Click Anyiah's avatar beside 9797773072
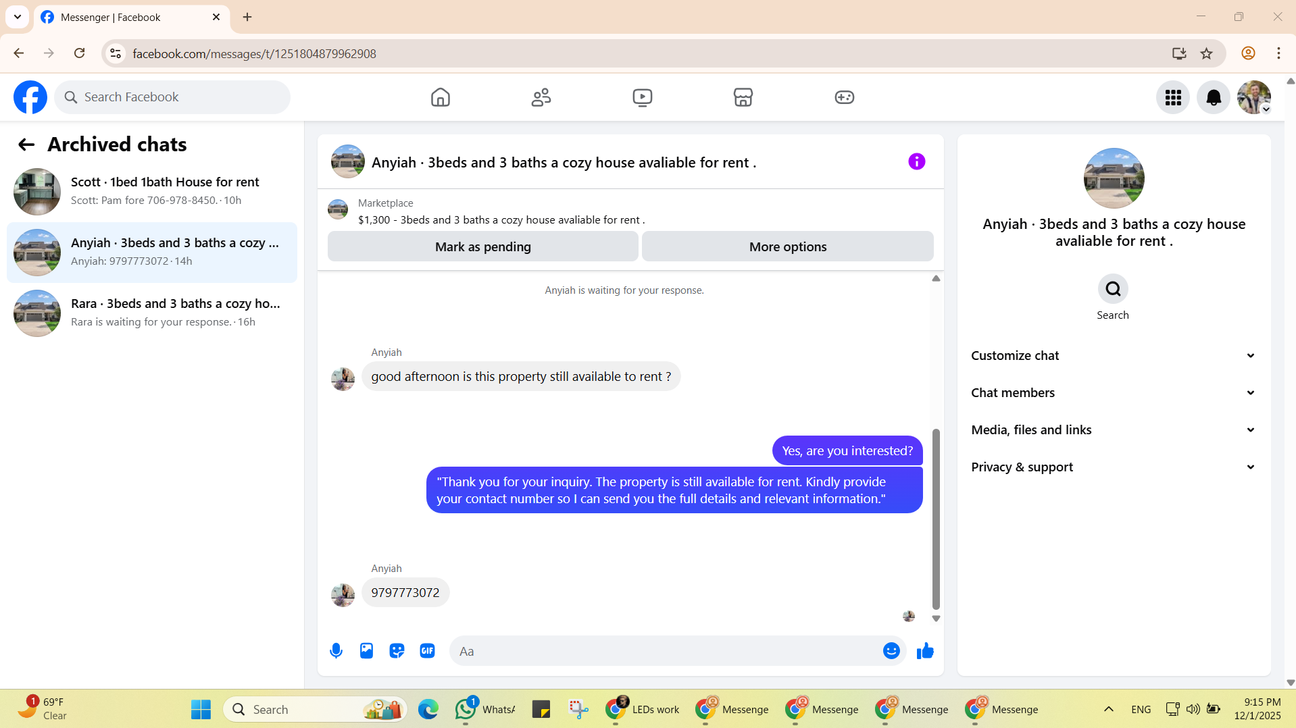Viewport: 1296px width, 728px height. [x=343, y=595]
